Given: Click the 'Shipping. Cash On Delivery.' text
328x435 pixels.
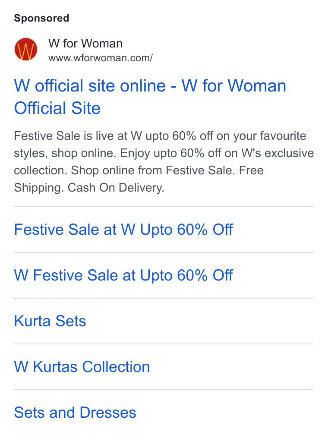Looking at the screenshot, I should (x=89, y=188).
